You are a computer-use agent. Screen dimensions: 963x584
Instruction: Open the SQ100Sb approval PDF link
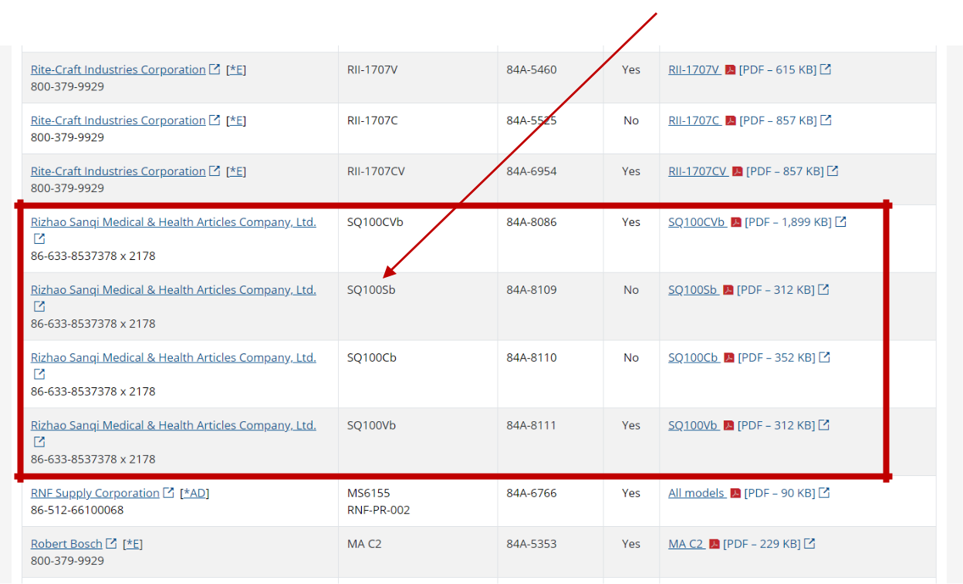pos(692,290)
